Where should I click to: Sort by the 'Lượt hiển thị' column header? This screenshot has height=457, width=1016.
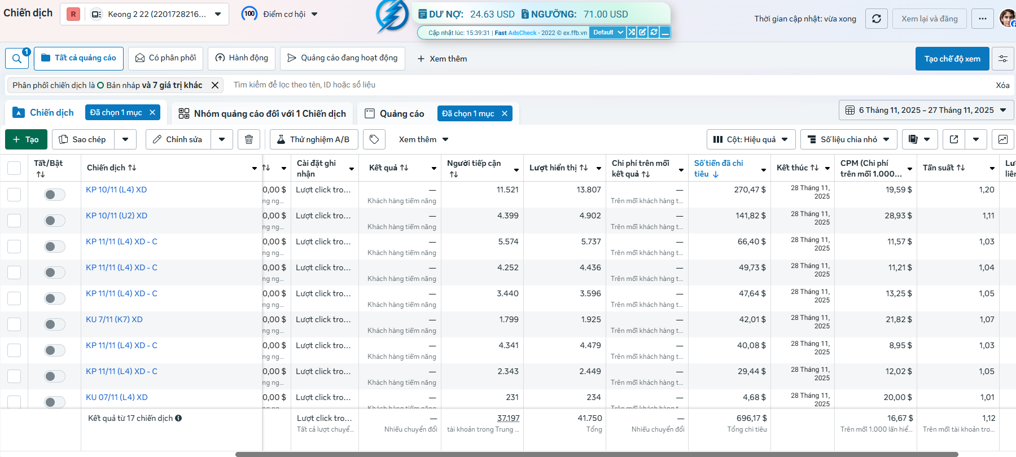click(558, 168)
